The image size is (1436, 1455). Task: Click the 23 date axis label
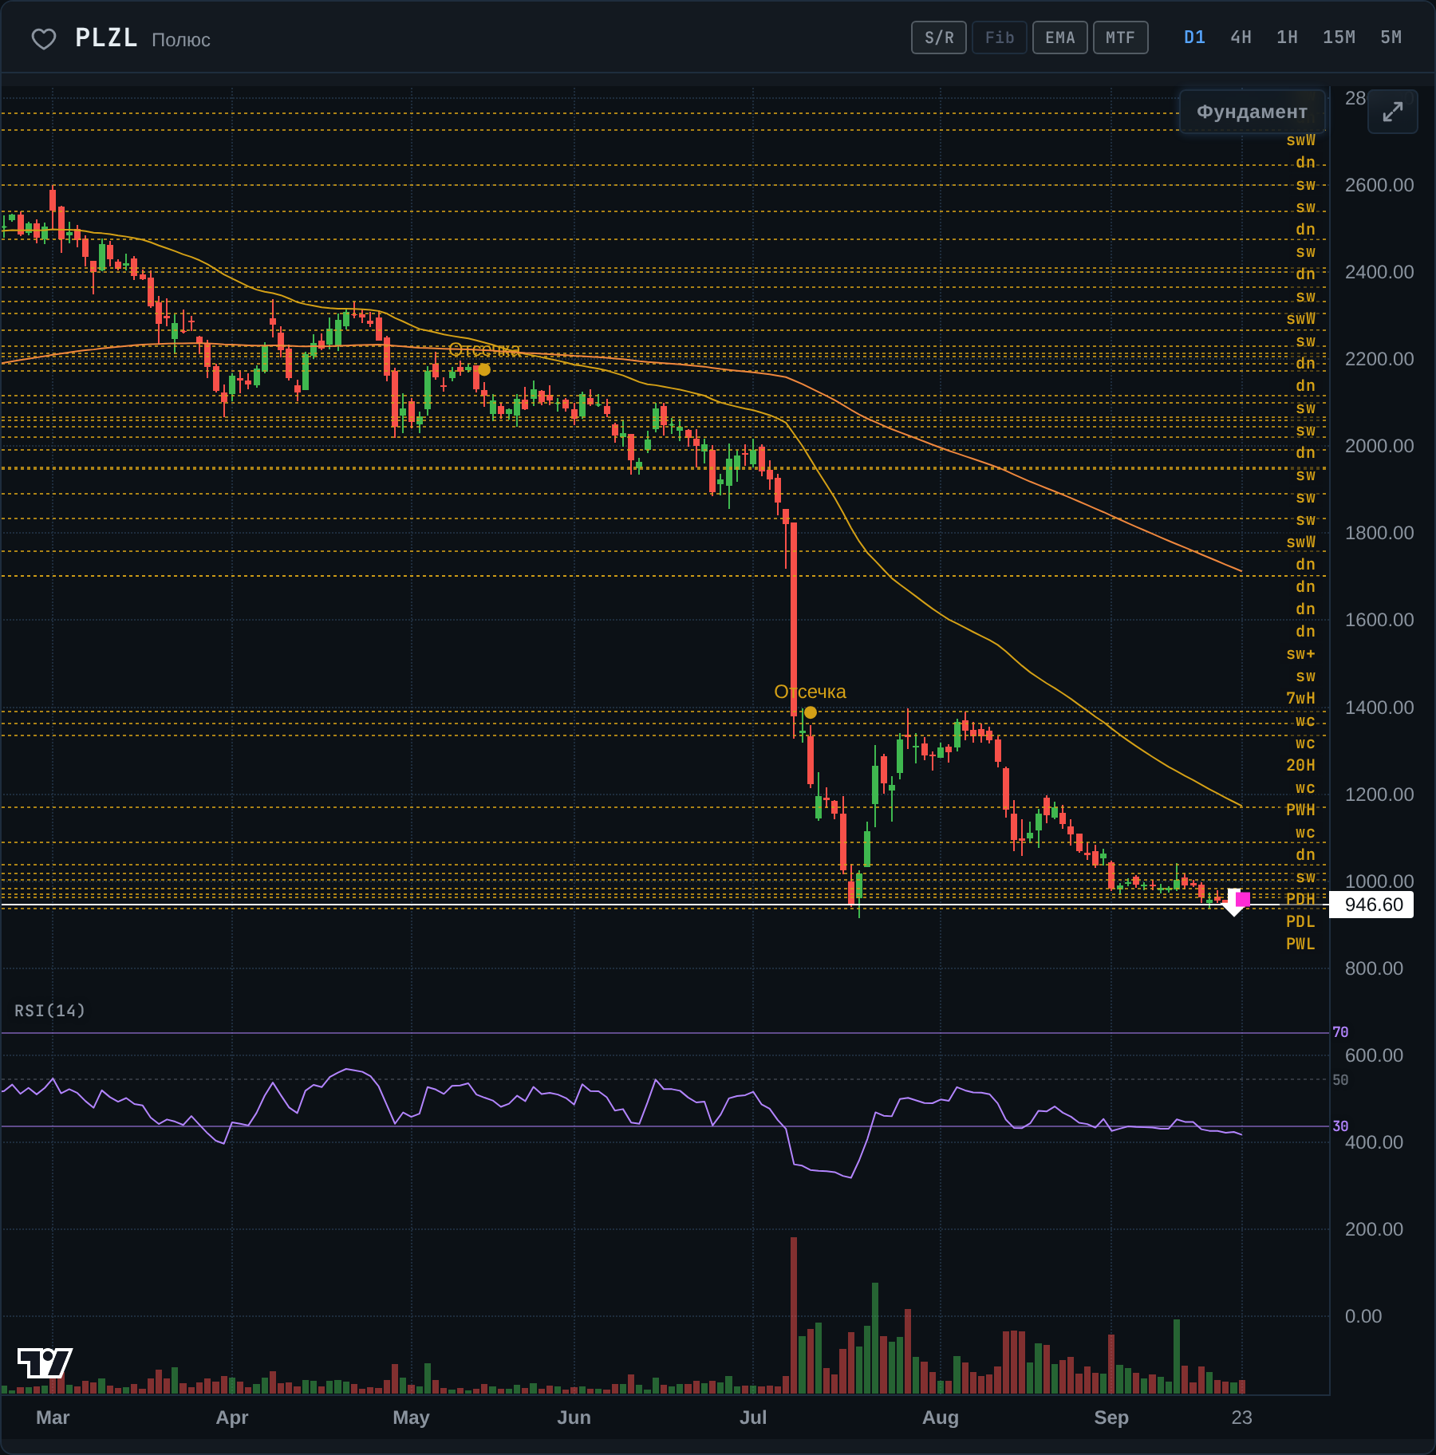(x=1241, y=1418)
